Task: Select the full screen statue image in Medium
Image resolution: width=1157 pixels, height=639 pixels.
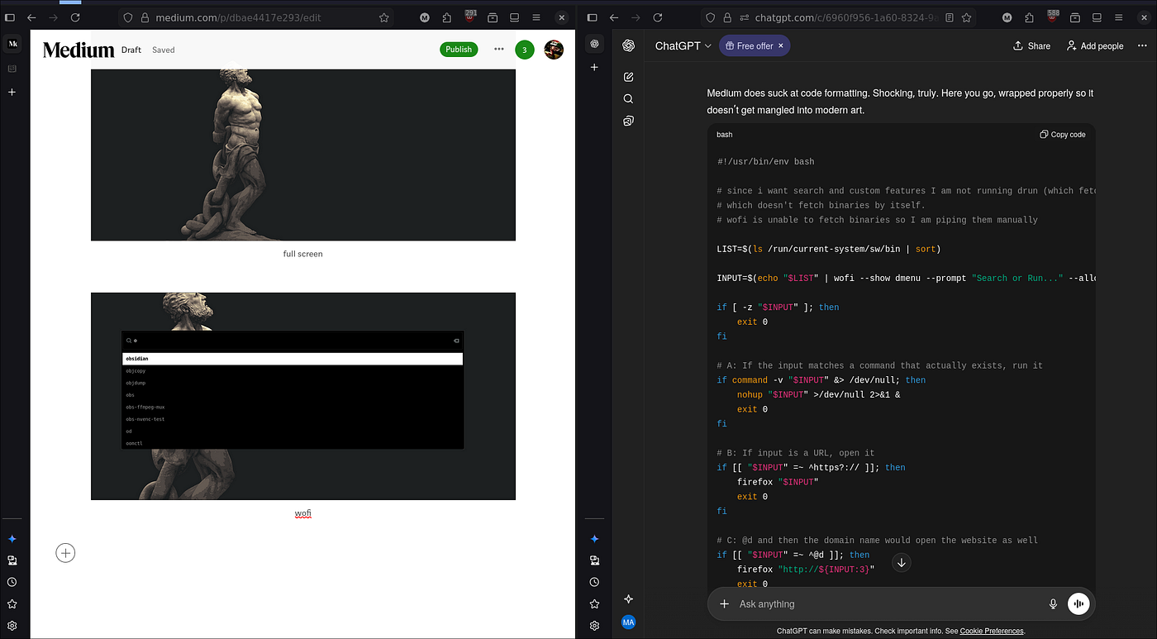Action: click(x=303, y=155)
